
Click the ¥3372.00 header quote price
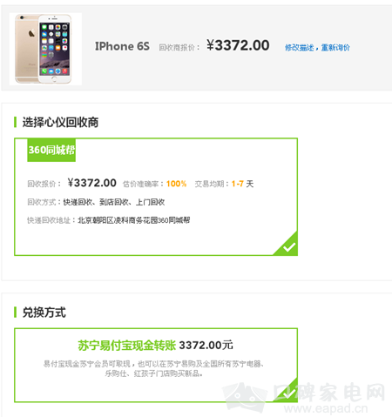point(238,45)
